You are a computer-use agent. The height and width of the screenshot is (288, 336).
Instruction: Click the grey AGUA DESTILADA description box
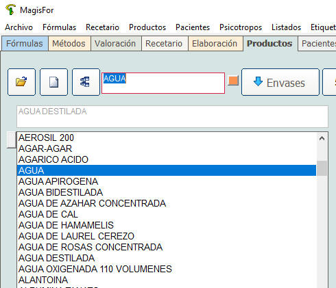(x=172, y=116)
